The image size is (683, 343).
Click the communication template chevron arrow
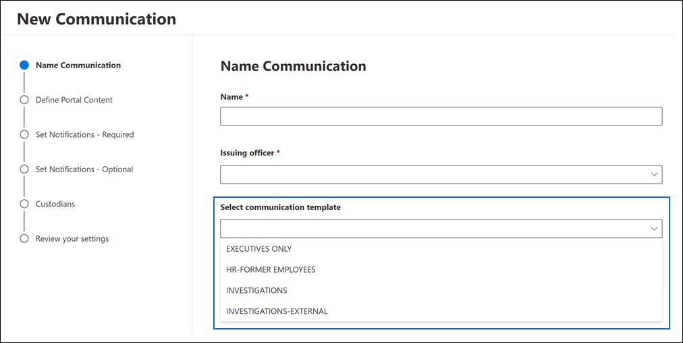(654, 228)
